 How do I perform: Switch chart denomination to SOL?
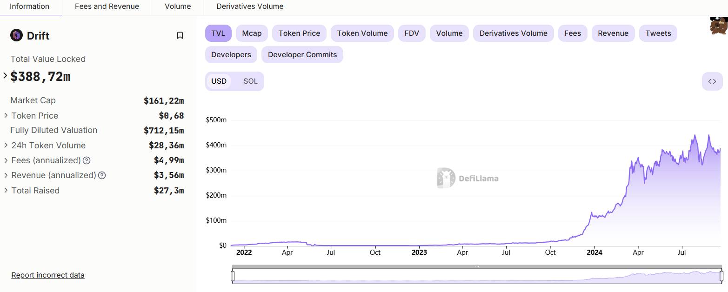click(250, 81)
